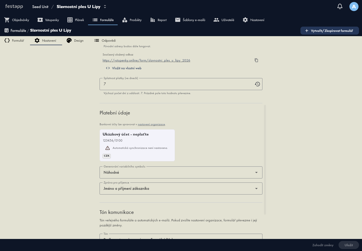Image resolution: width=362 pixels, height=251 pixels.
Task: Click the page vertical scrollbar
Action: pyautogui.click(x=265, y=160)
